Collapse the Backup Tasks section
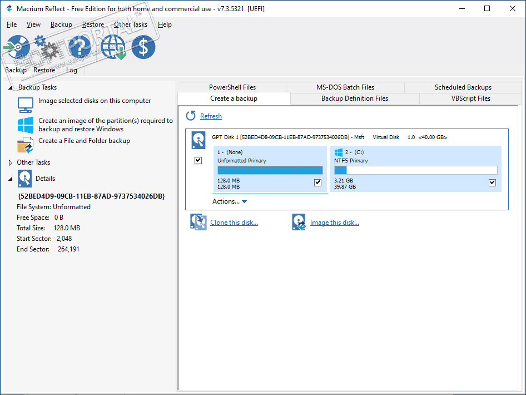 (10, 87)
